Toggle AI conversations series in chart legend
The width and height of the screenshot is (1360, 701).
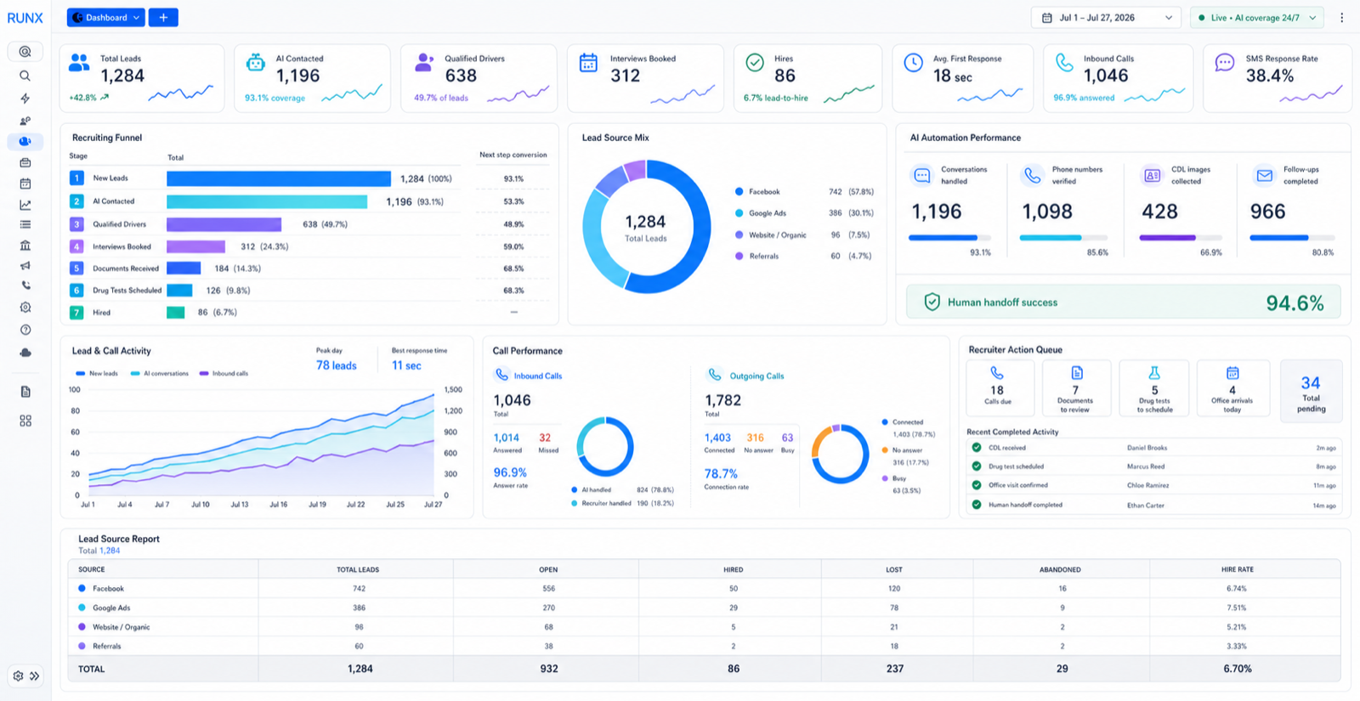160,373
